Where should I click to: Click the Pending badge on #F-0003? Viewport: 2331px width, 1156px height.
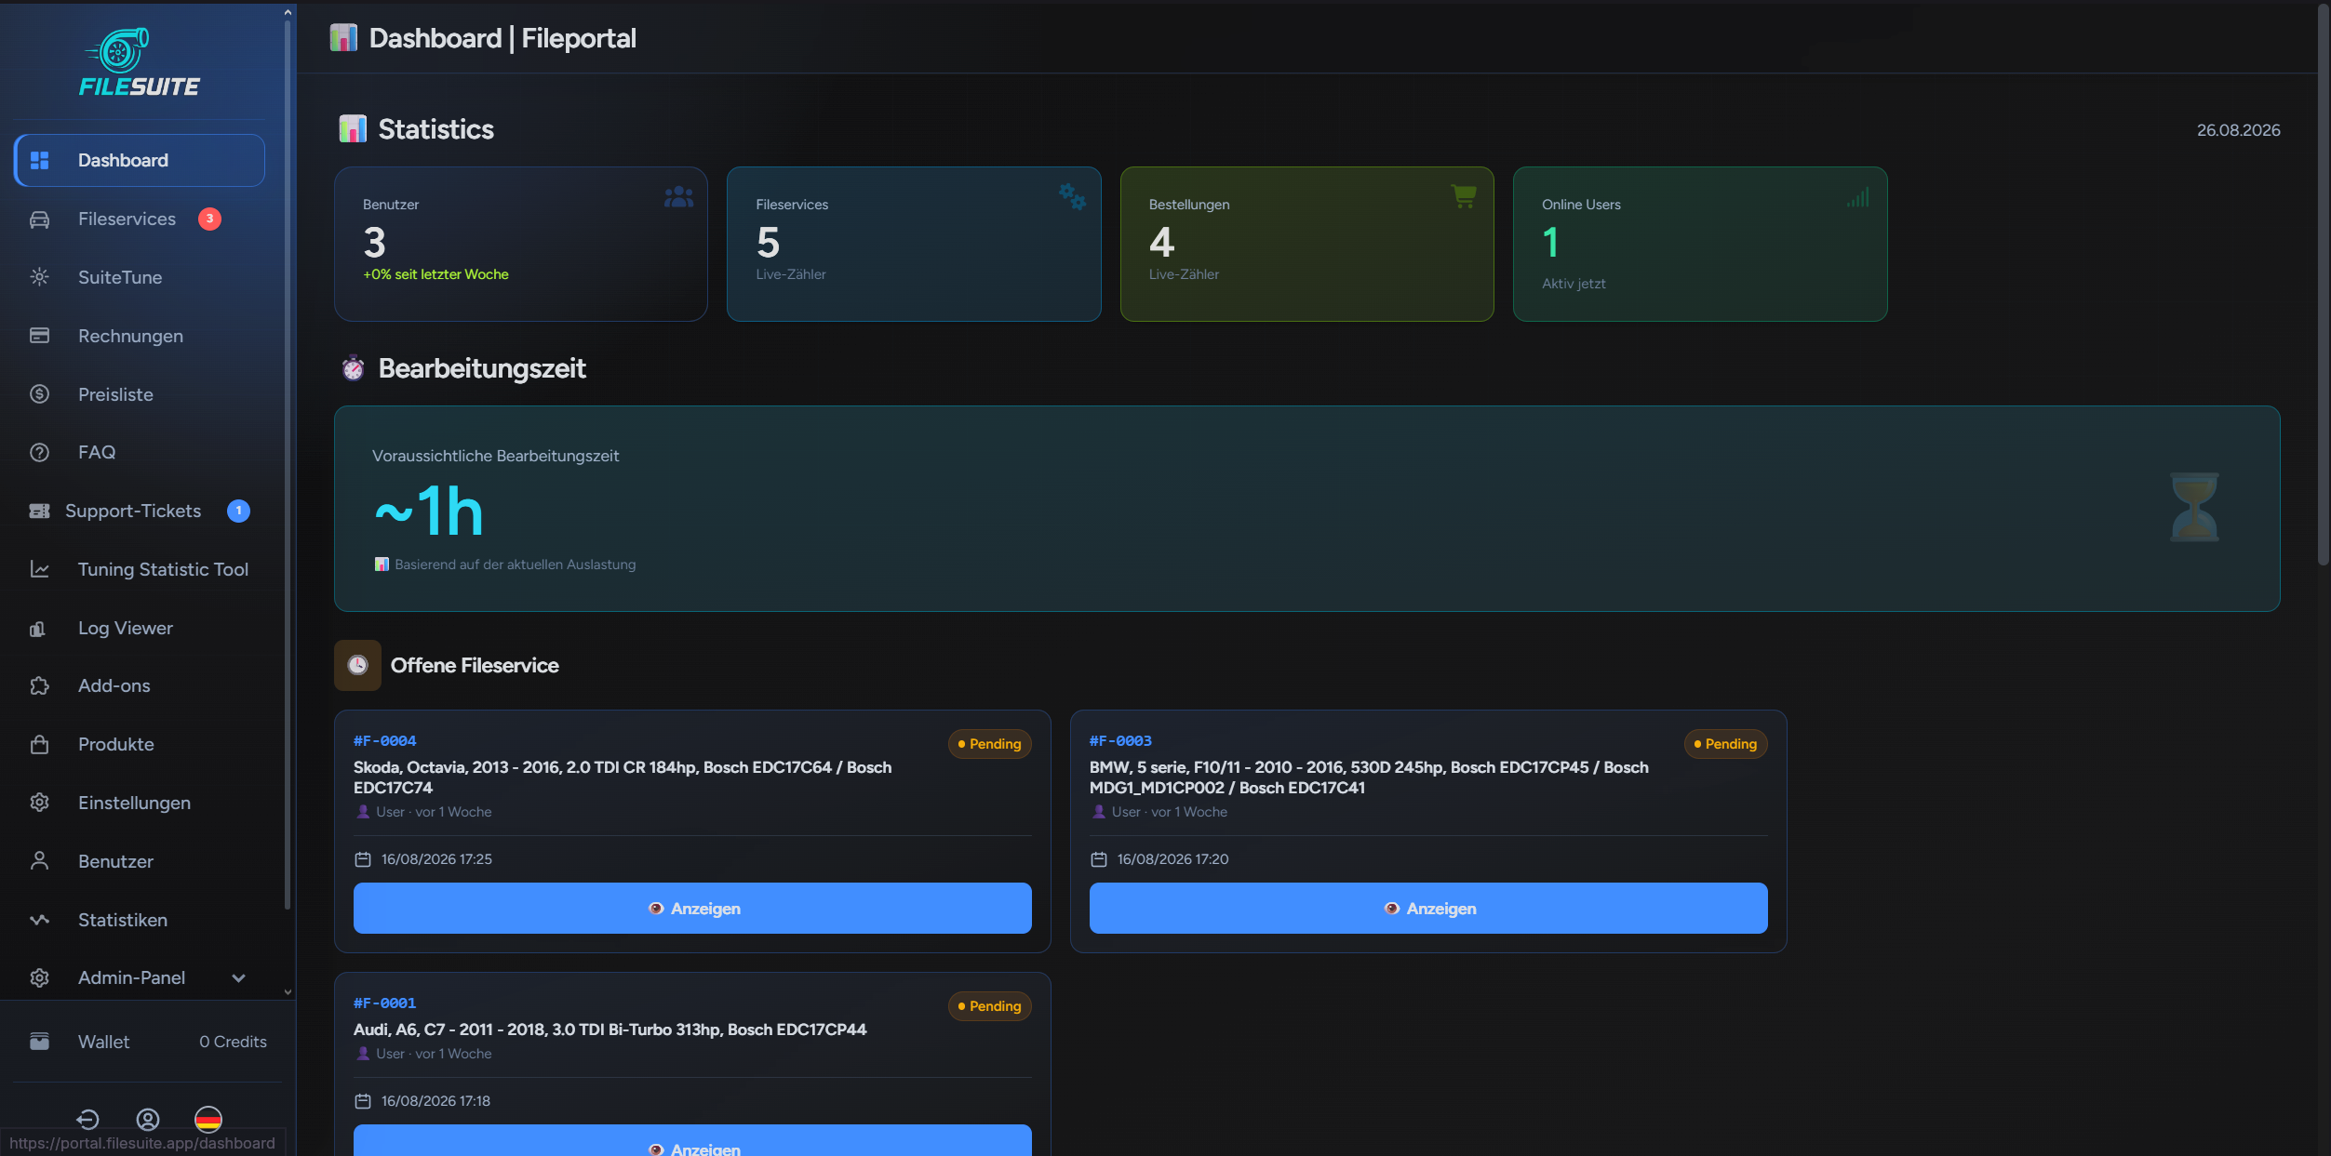1725,744
